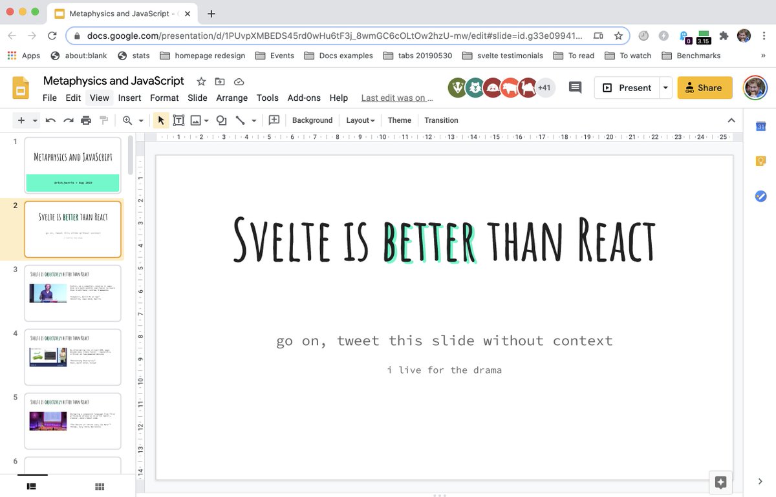Click the Explore button on the canvas

pos(721,482)
